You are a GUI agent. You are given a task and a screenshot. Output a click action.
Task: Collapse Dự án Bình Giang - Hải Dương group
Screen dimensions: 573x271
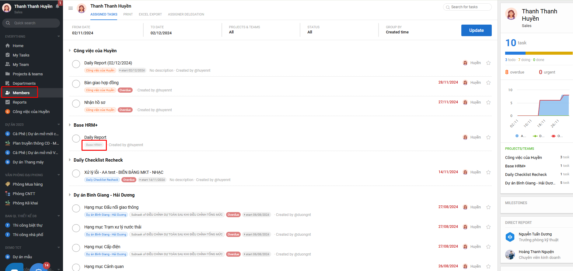point(70,195)
